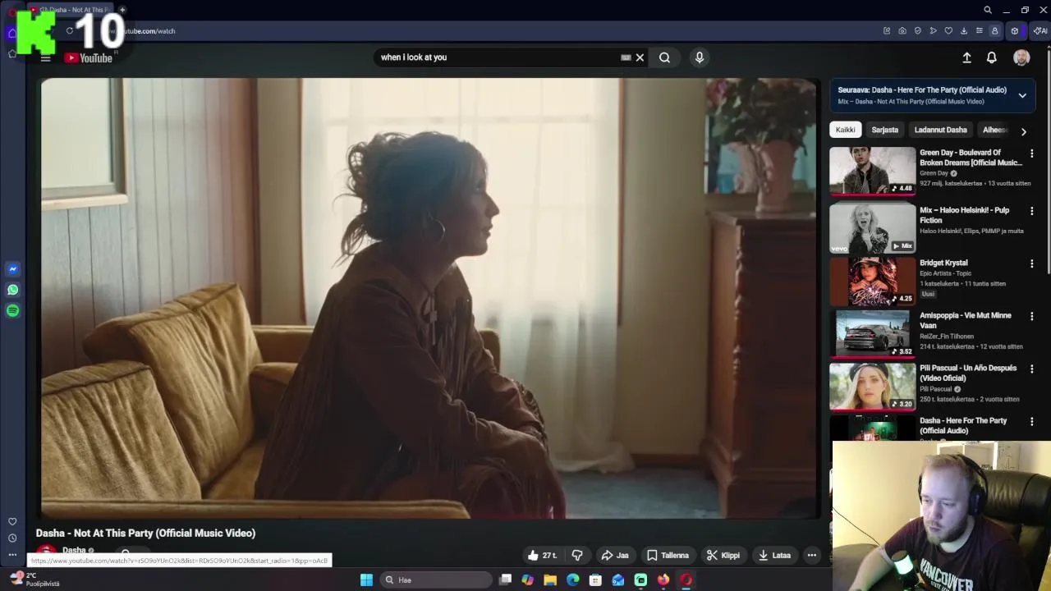Open options menu for the Green Day video

point(1032,153)
